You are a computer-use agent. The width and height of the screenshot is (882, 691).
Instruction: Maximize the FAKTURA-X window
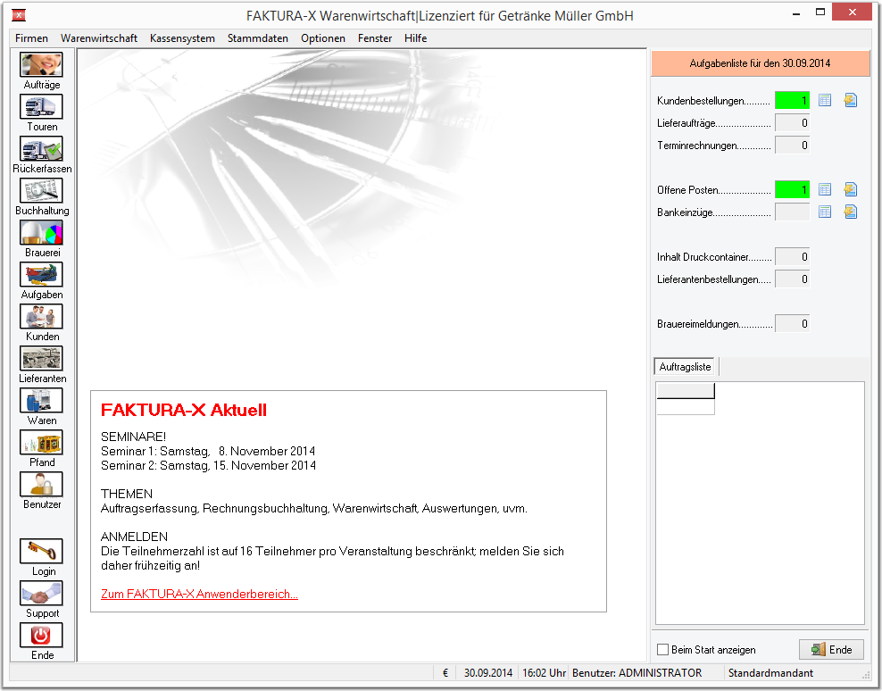pyautogui.click(x=820, y=12)
